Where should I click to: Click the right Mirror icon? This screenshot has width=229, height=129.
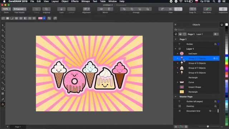(109, 9)
